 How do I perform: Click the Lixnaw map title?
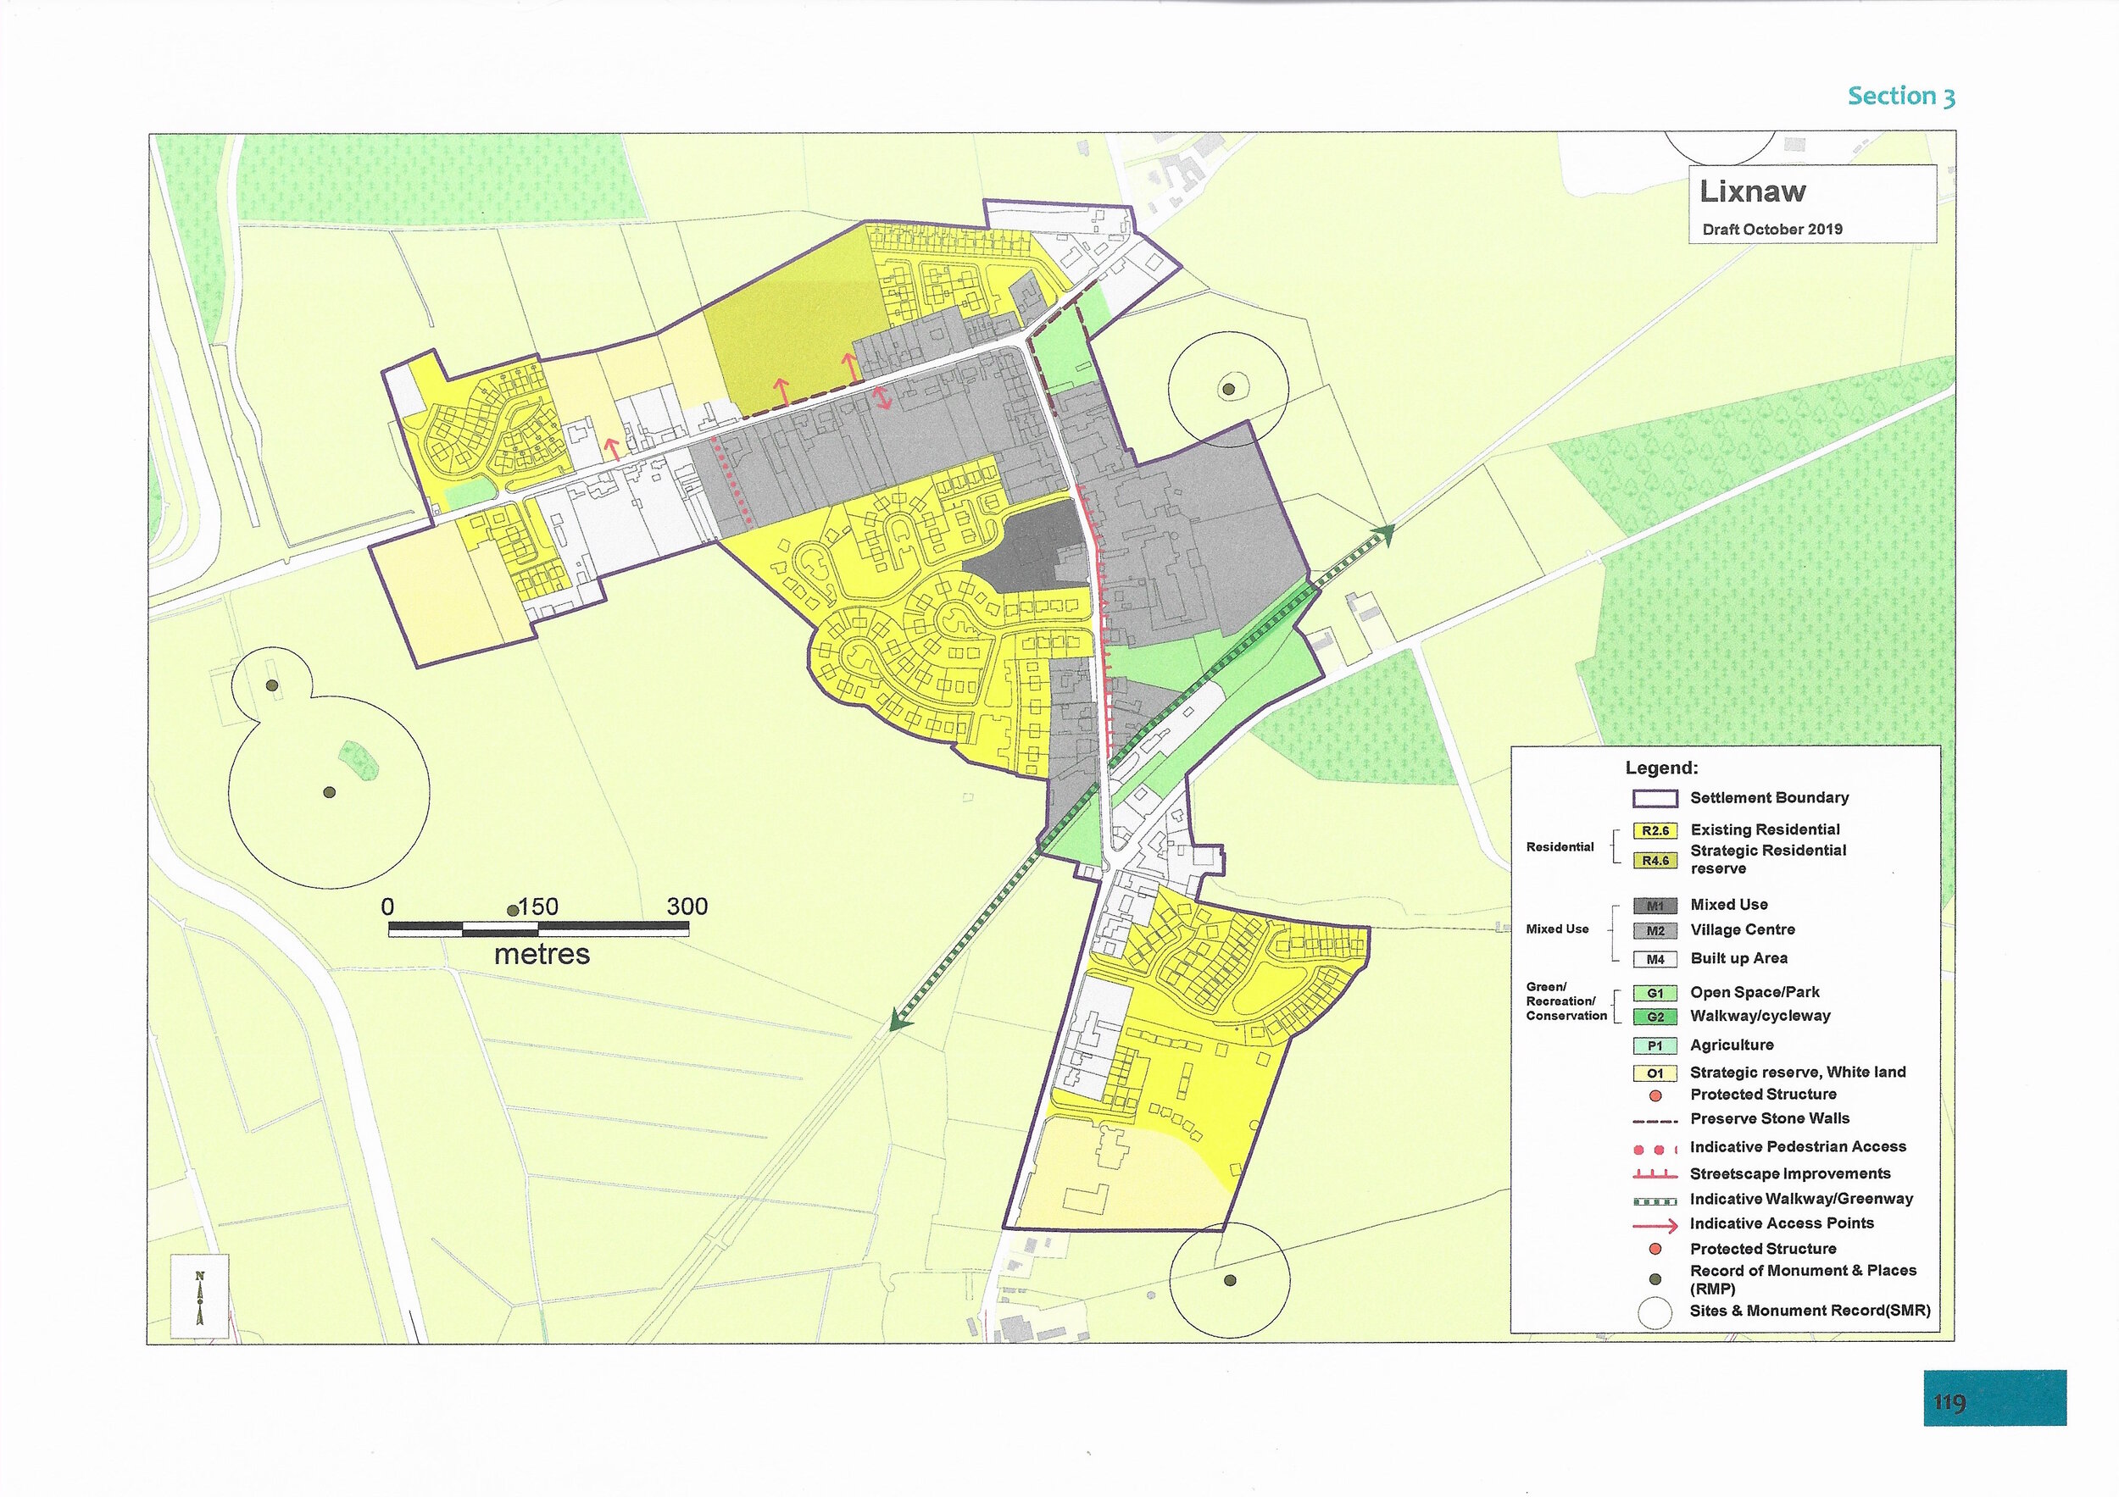coord(1753,191)
